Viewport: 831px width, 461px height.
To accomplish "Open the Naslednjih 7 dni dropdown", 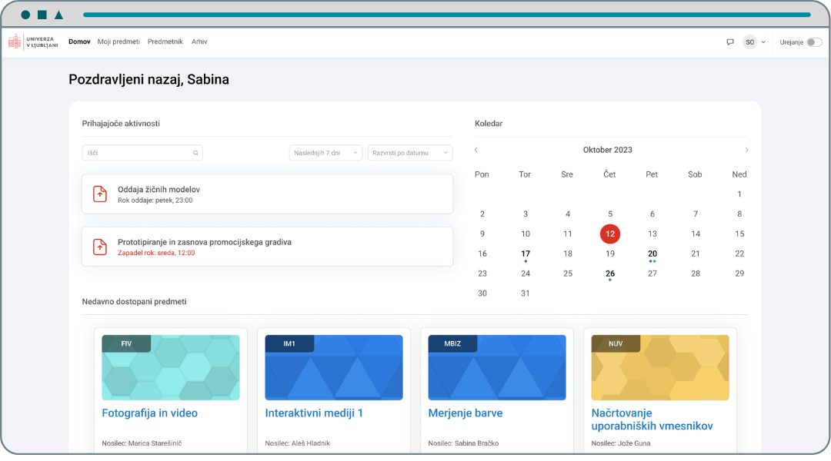I will click(325, 153).
